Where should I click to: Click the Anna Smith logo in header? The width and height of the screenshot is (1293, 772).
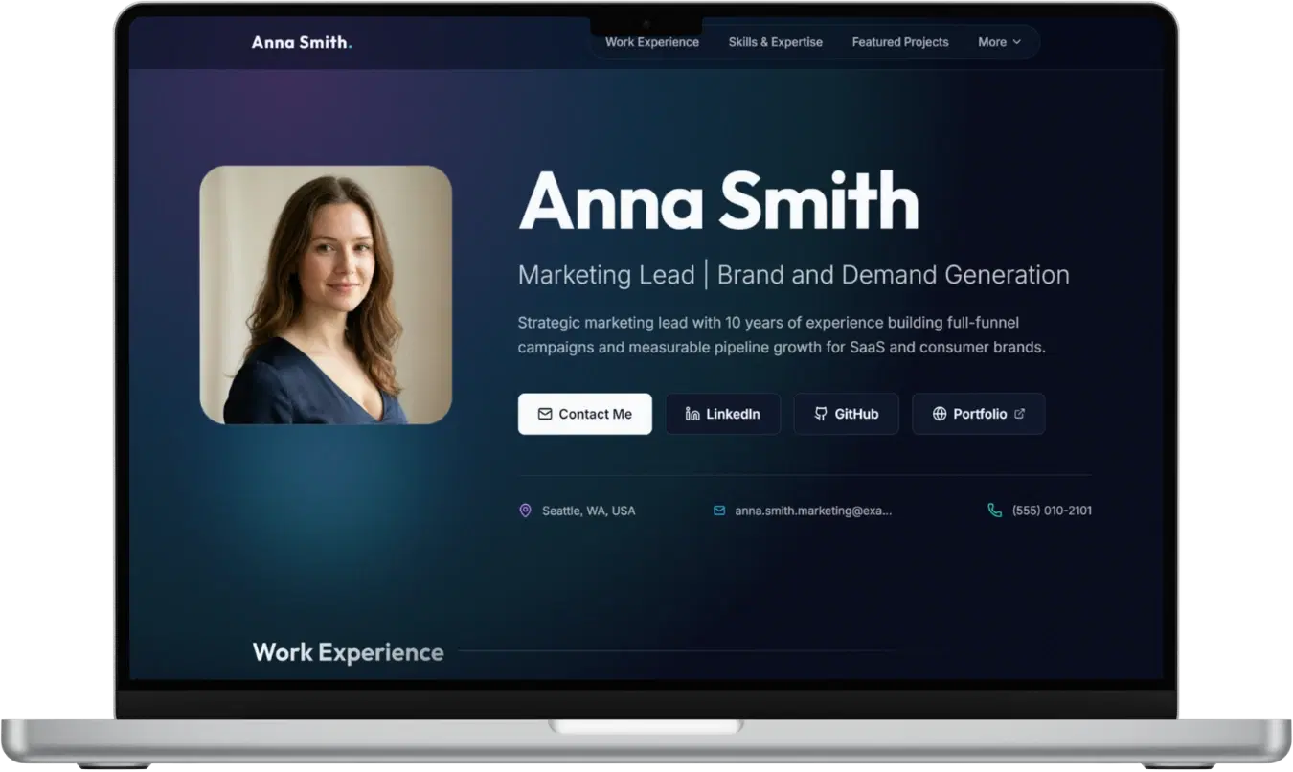point(302,42)
